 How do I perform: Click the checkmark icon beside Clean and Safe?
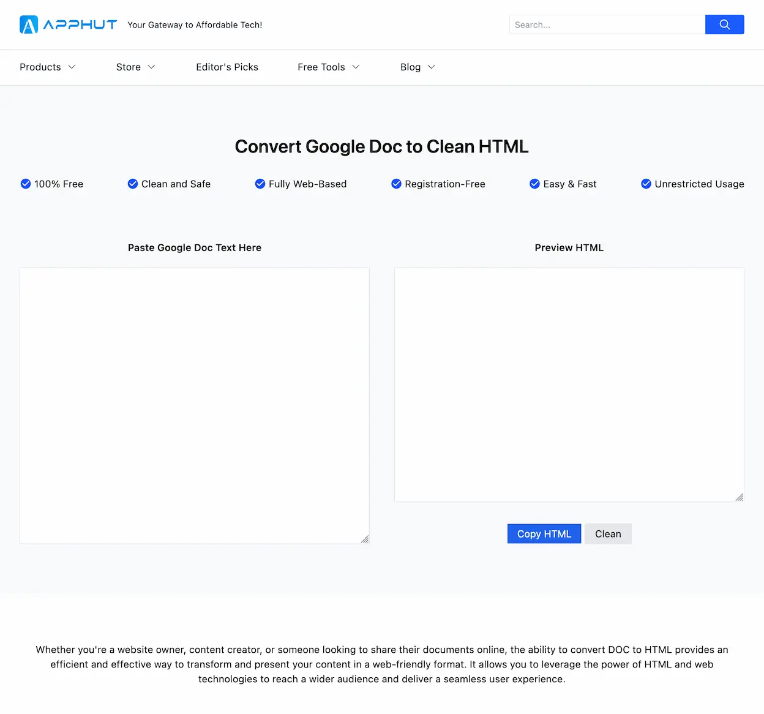(x=133, y=184)
